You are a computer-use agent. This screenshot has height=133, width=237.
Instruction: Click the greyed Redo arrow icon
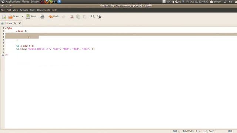[x=63, y=17]
